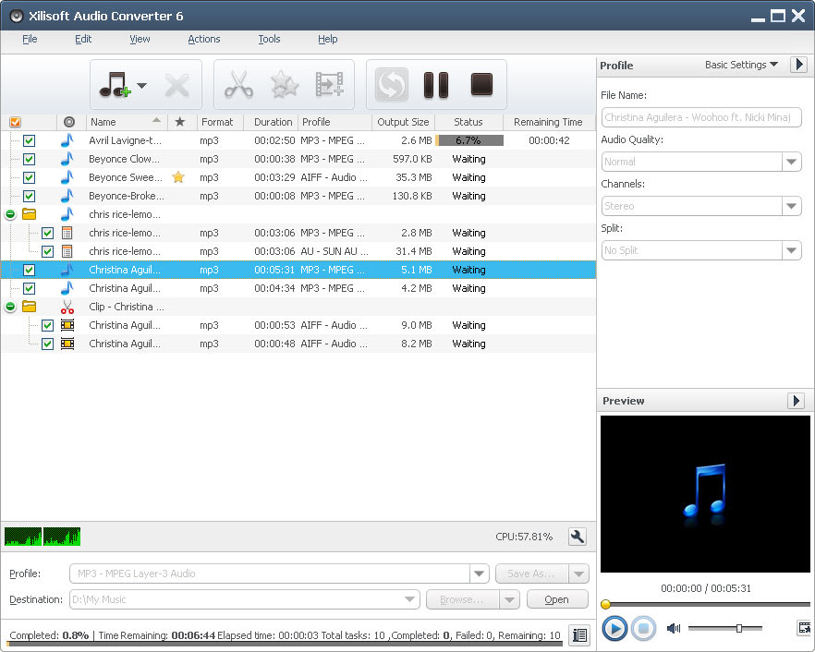The image size is (815, 652).
Task: Stop the conversion with the stop icon
Action: point(481,84)
